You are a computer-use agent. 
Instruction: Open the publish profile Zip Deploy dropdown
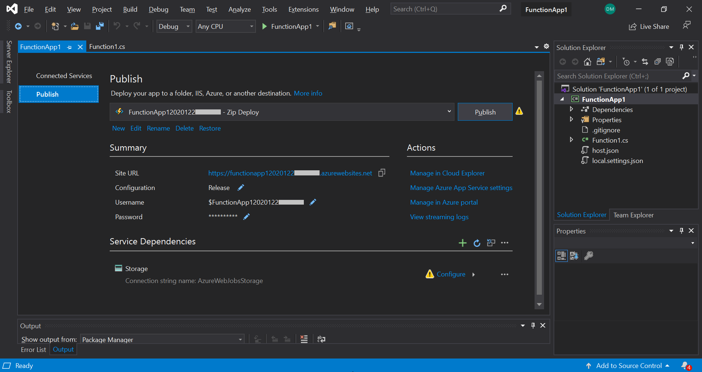click(x=282, y=112)
